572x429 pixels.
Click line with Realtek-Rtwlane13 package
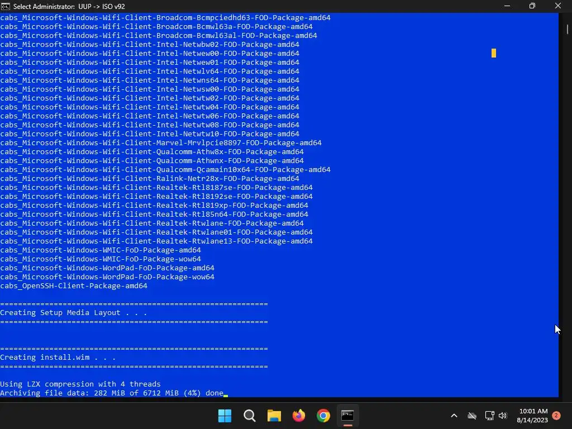(x=156, y=241)
